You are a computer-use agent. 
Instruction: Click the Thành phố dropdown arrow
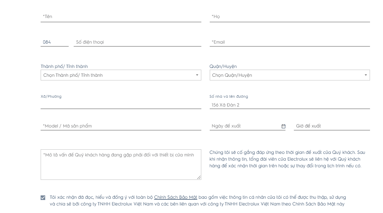[197, 75]
